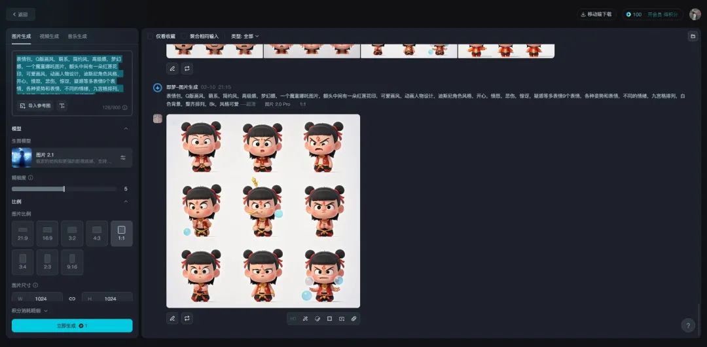
Task: Switch to the 音乐生成 tab
Action: [x=77, y=36]
